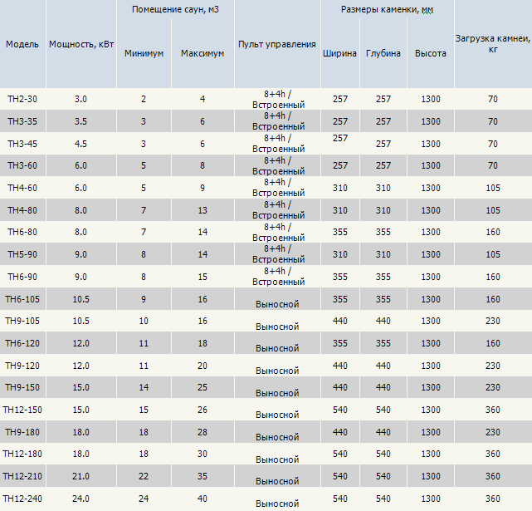The height and width of the screenshot is (511, 532).
Task: Click minimum value 22 in TH12-210 row
Action: (144, 476)
